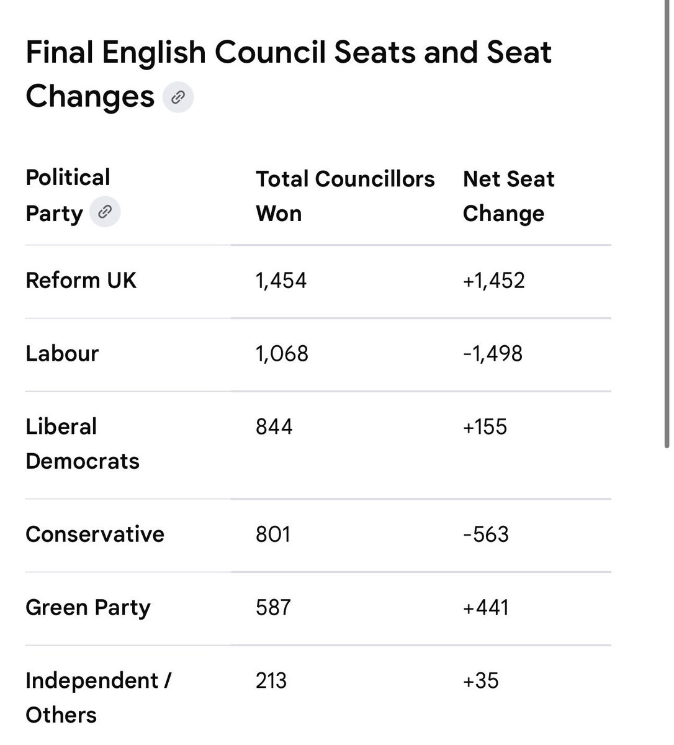Image resolution: width=674 pixels, height=745 pixels.
Task: Click the Green Party row label
Action: pyautogui.click(x=88, y=608)
